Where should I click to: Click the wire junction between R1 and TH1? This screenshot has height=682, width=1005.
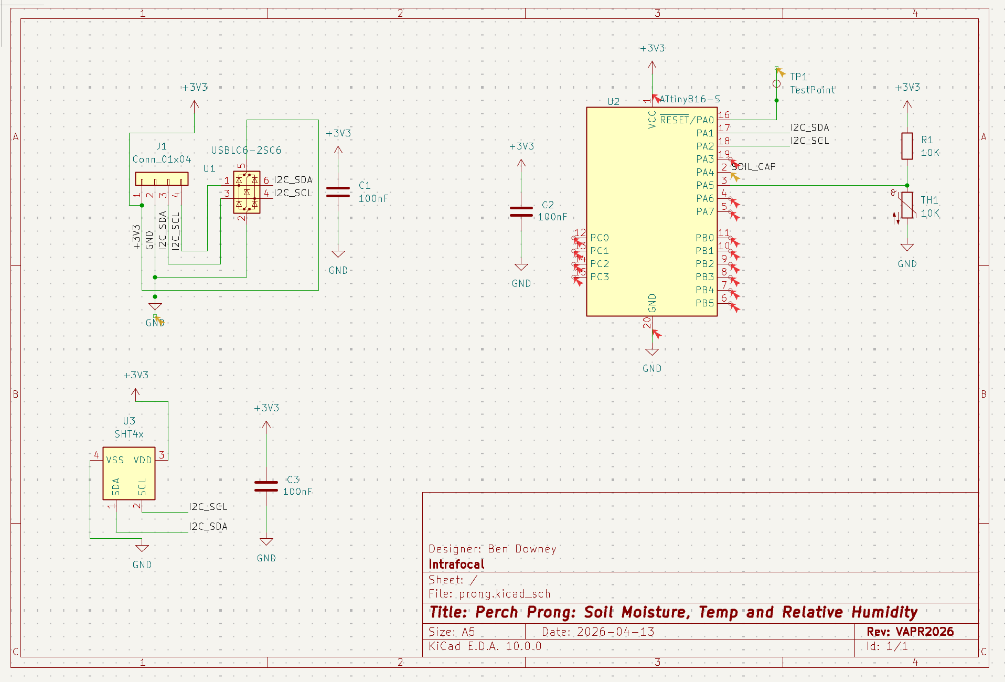907,186
